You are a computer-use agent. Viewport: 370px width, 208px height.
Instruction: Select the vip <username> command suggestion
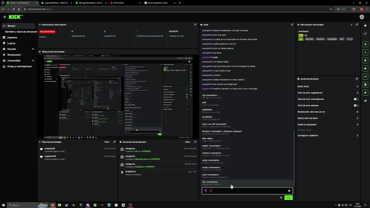[247, 183]
